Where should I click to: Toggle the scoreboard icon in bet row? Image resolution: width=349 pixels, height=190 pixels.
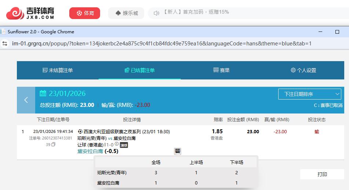177,151
